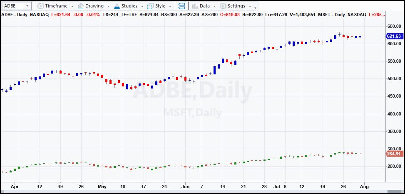
Task: Click the 400.00 price axis label
Action: coord(394,114)
